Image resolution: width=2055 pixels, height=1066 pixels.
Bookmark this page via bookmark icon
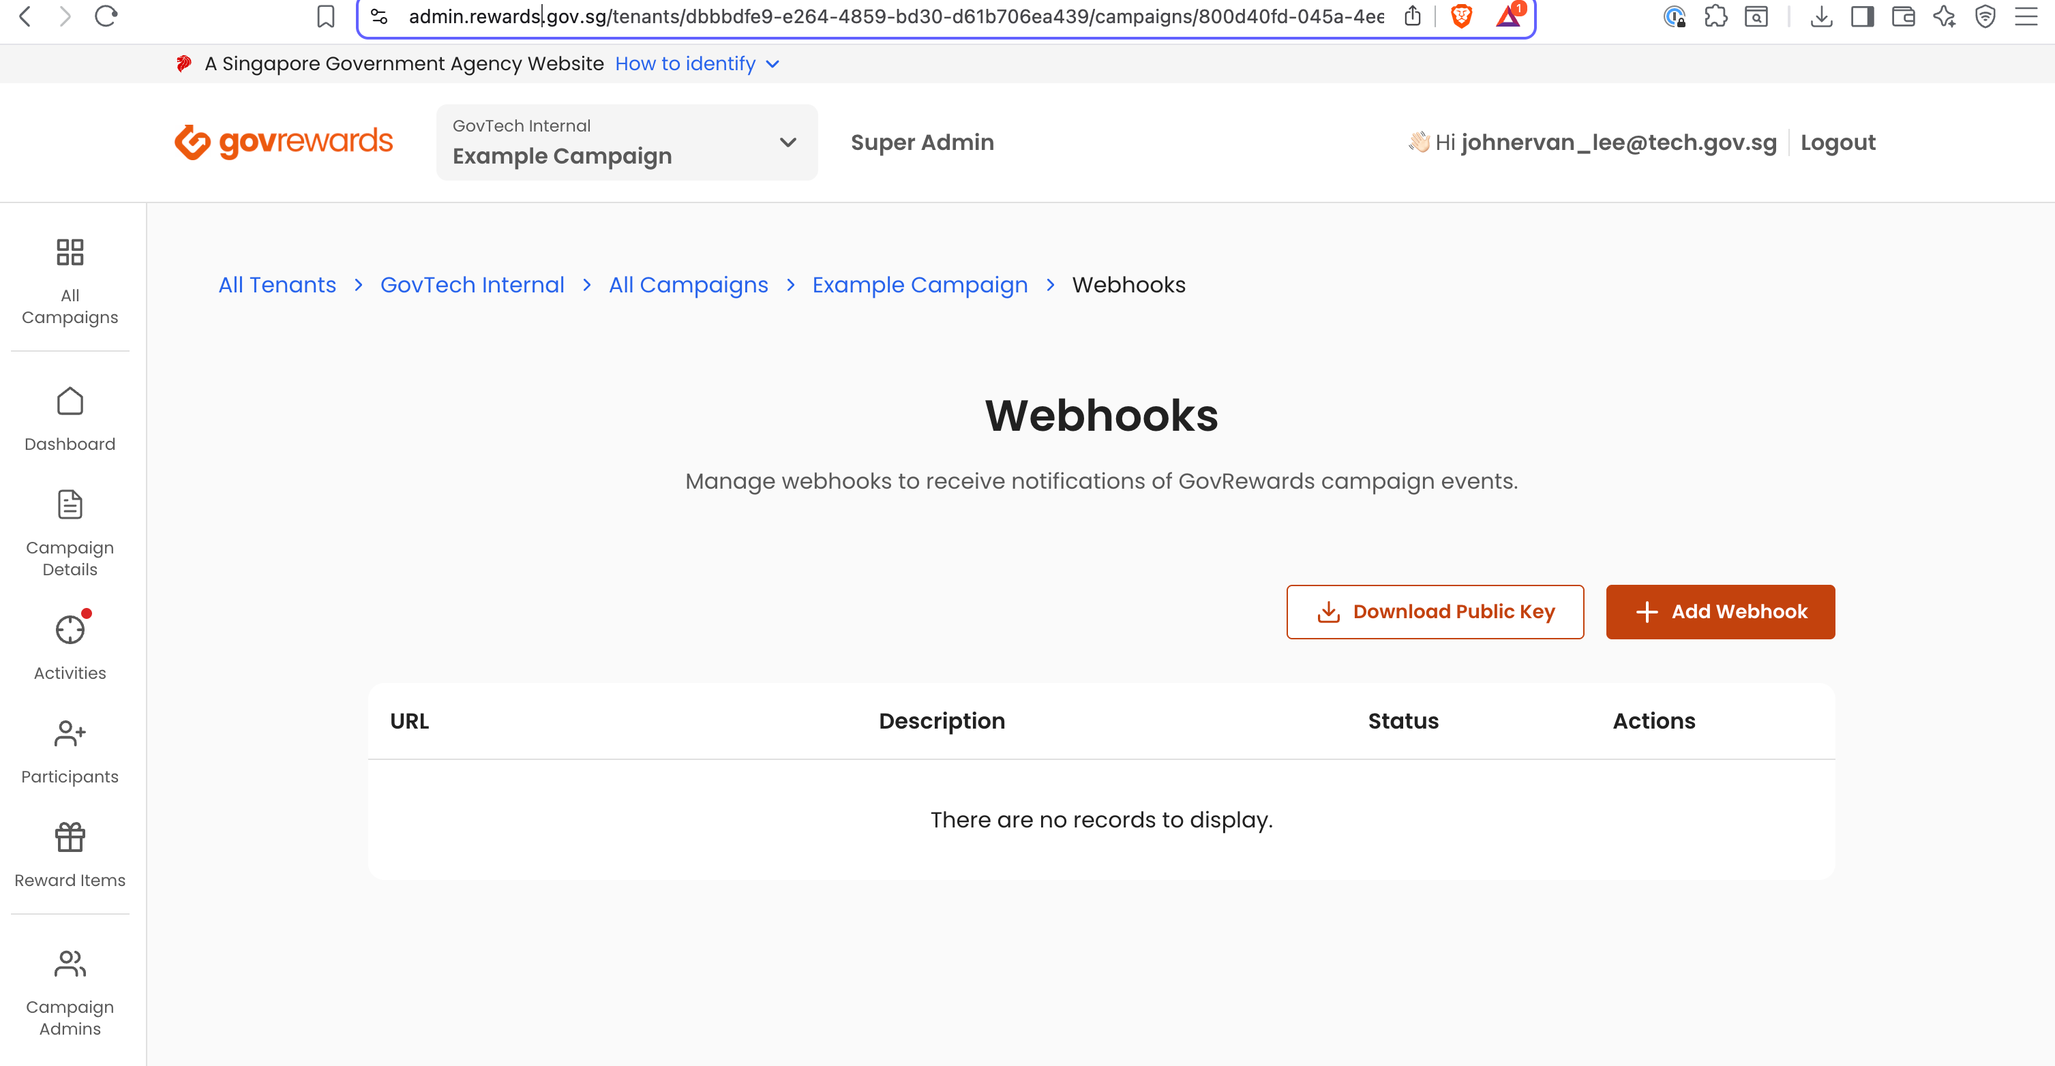pos(325,16)
